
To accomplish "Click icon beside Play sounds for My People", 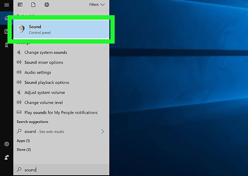I will [19, 112].
